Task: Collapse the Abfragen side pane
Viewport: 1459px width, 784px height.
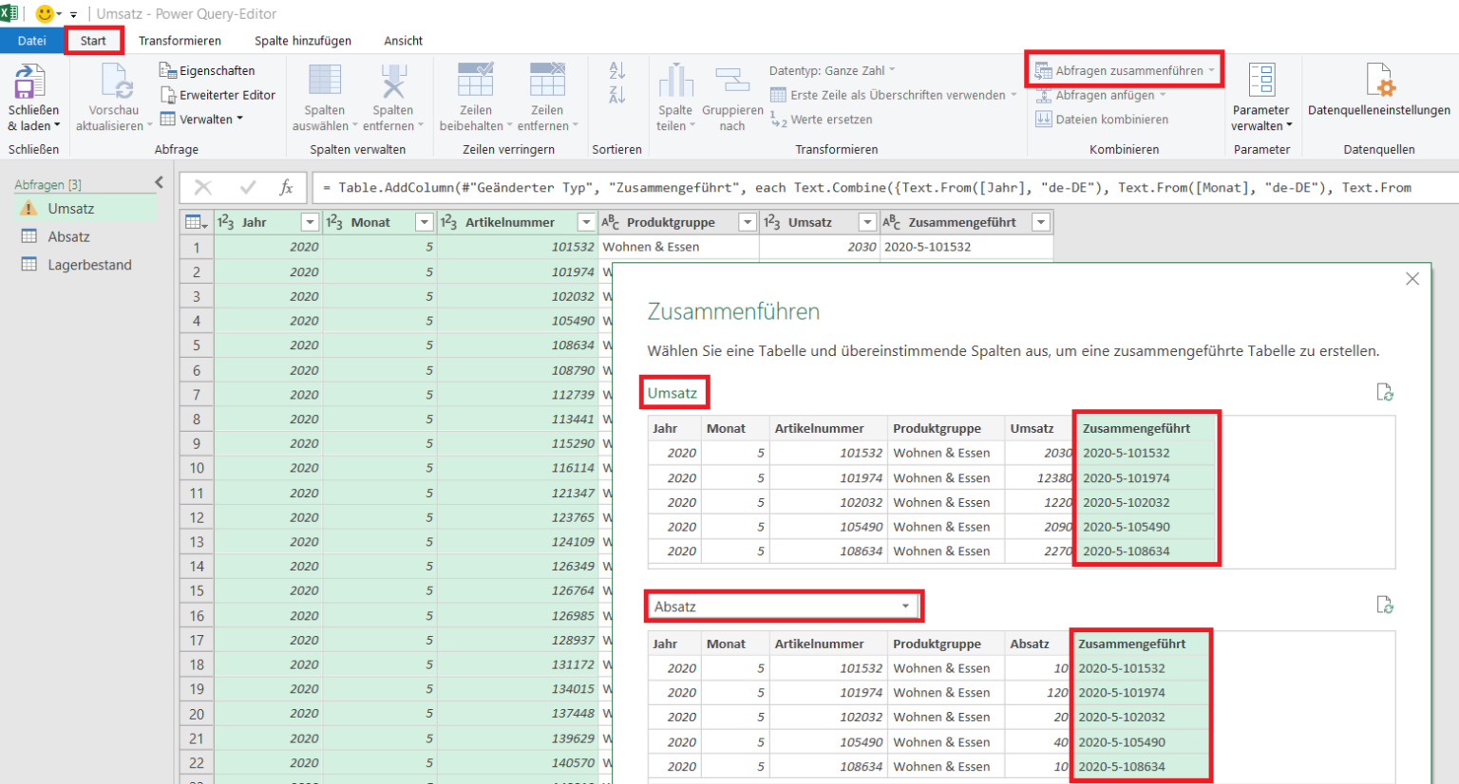Action: 159,183
